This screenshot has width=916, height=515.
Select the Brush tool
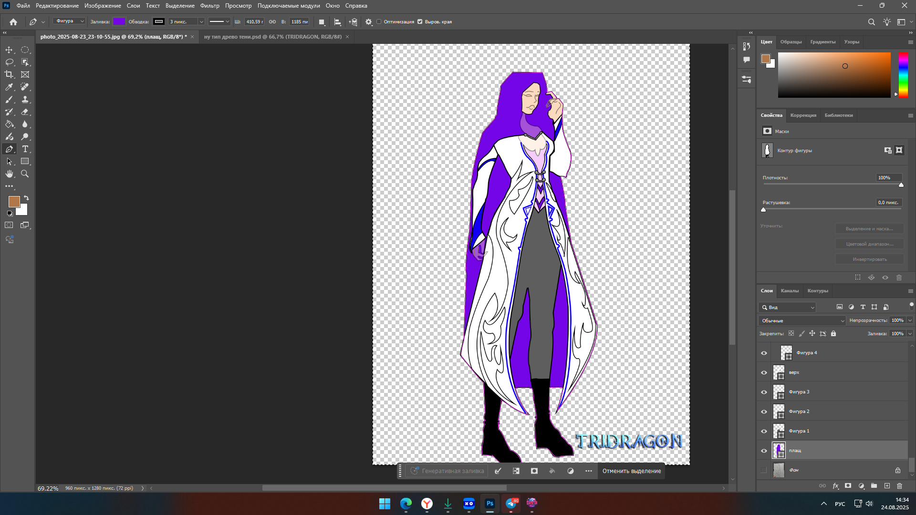coord(9,99)
